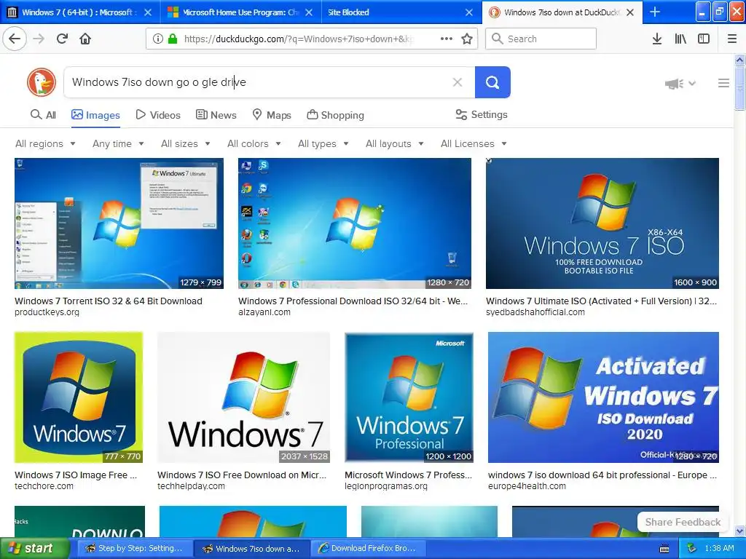
Task: Open Activated Windows 7 ISO Download thumbnail
Action: tap(603, 397)
